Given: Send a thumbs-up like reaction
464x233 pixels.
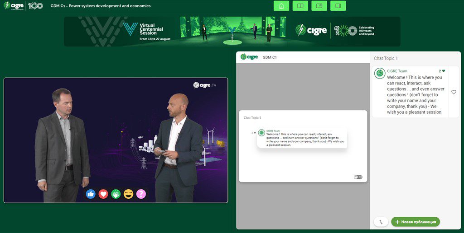Looking at the screenshot, I should tap(91, 194).
